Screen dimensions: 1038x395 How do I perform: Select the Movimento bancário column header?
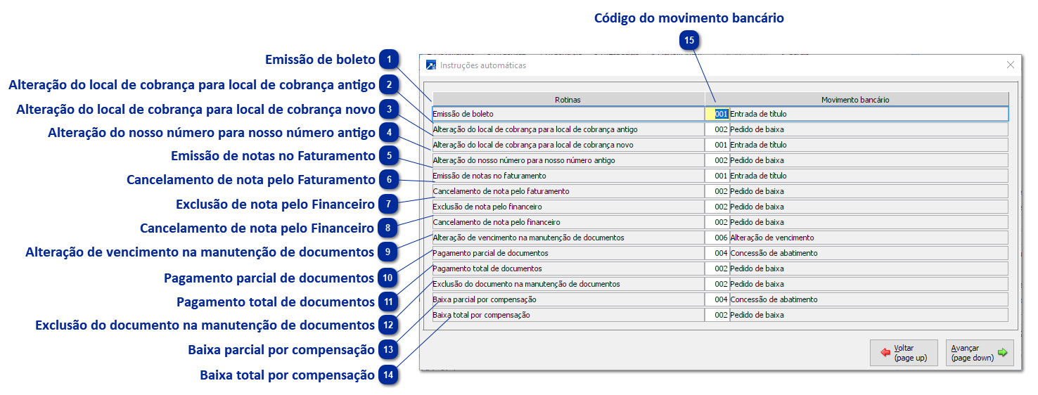[x=856, y=100]
